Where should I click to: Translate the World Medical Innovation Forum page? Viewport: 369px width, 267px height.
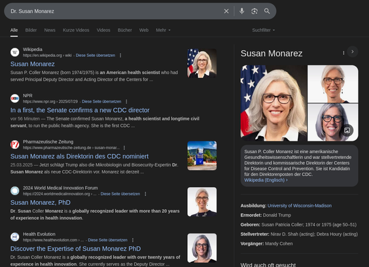120,194
